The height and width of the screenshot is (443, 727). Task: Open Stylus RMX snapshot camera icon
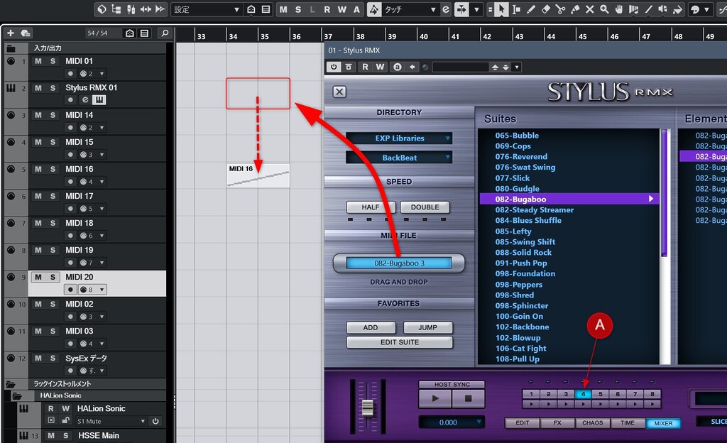pos(349,67)
